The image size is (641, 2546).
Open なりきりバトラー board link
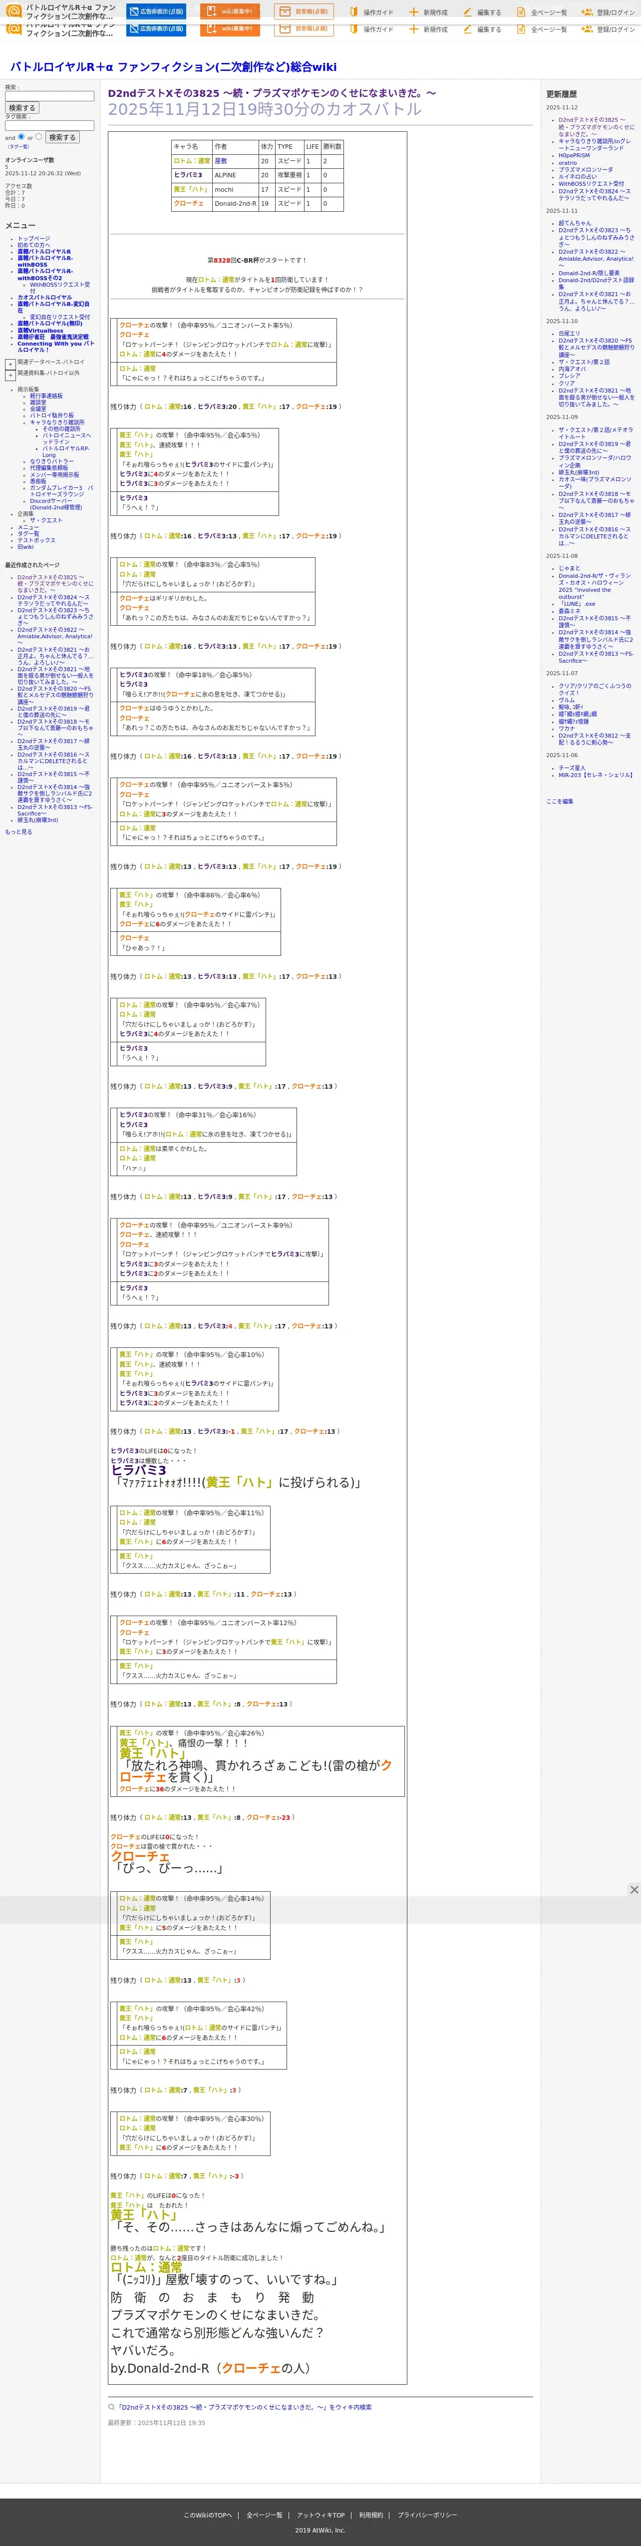click(x=51, y=460)
